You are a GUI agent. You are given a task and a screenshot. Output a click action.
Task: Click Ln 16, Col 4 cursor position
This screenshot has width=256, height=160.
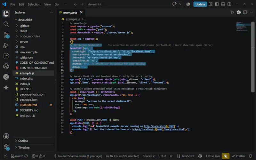pos(122,156)
